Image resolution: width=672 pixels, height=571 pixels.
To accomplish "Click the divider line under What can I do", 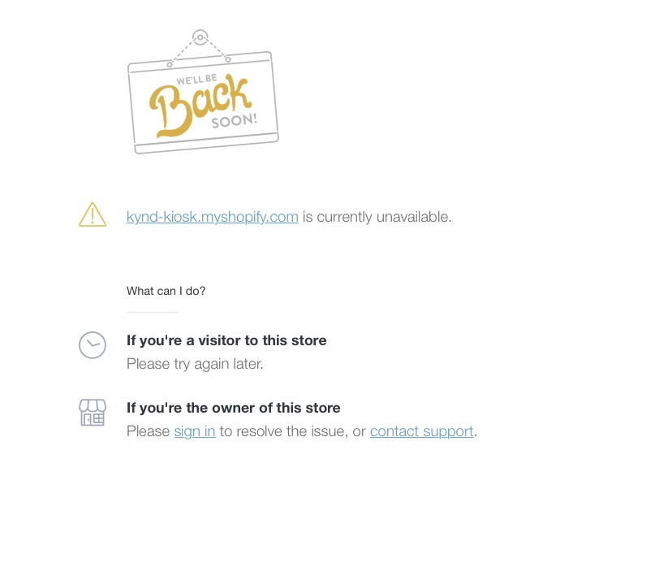I will pos(153,313).
